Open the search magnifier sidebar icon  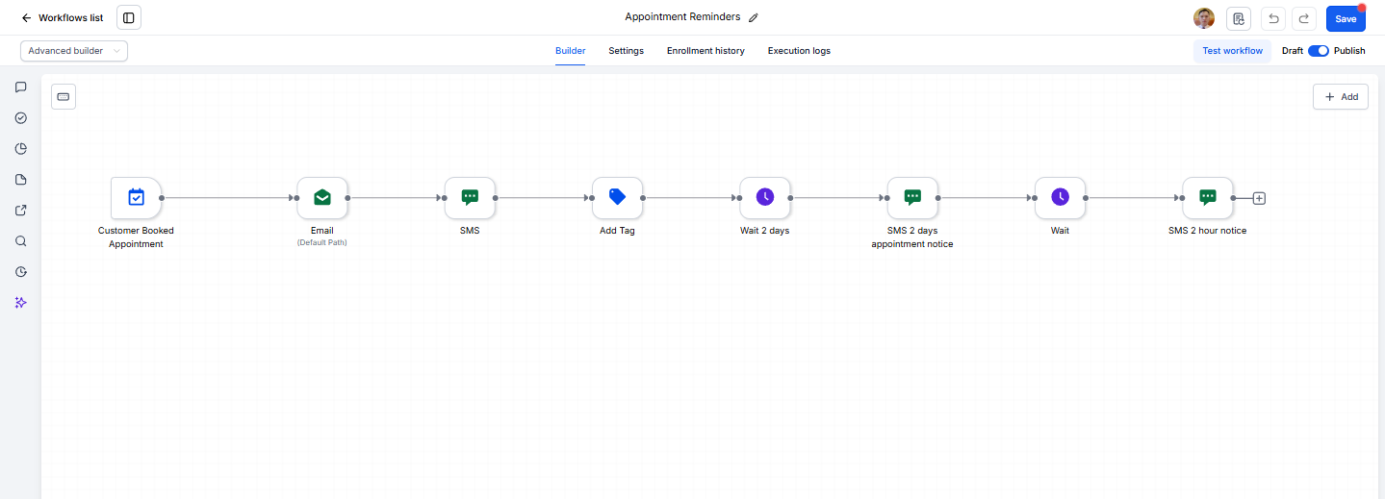pos(21,241)
